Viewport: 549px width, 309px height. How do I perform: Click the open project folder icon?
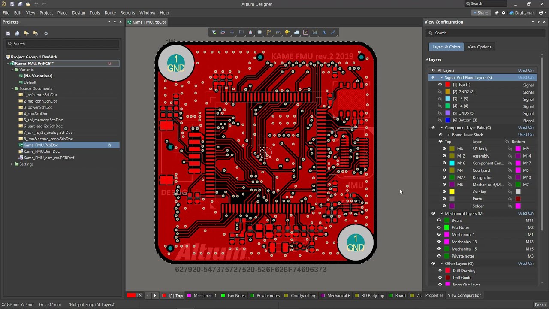click(x=26, y=33)
